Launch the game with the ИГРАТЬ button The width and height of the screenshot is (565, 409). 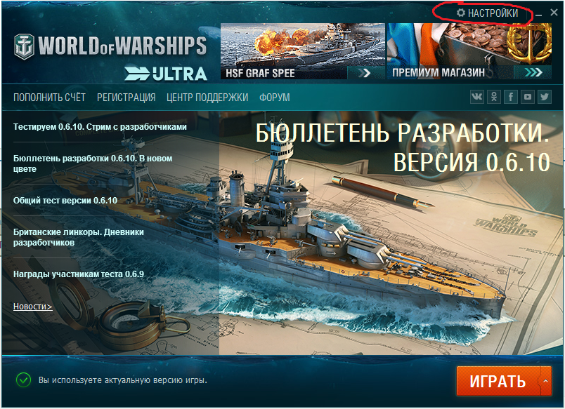tap(498, 382)
